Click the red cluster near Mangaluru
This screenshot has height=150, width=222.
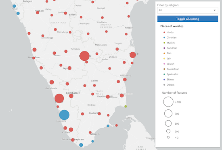pos(34,58)
